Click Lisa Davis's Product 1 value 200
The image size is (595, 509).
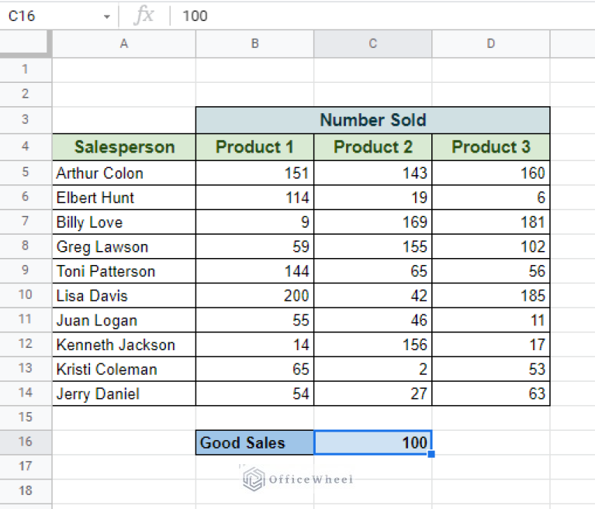(x=255, y=295)
